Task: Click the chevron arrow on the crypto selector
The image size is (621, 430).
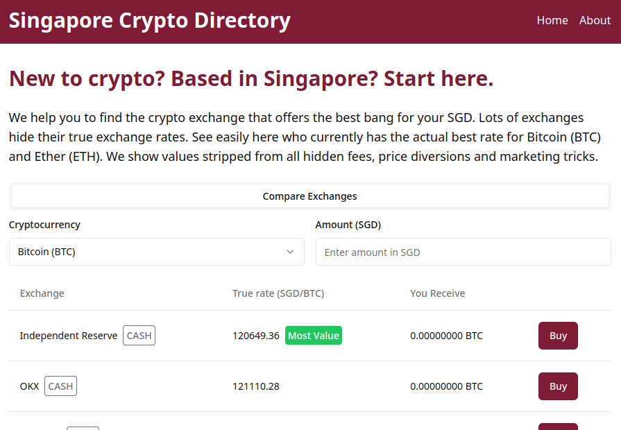Action: [290, 252]
